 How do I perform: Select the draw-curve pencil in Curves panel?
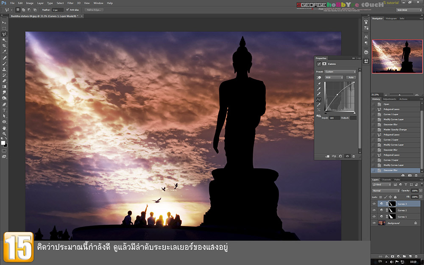(319, 105)
